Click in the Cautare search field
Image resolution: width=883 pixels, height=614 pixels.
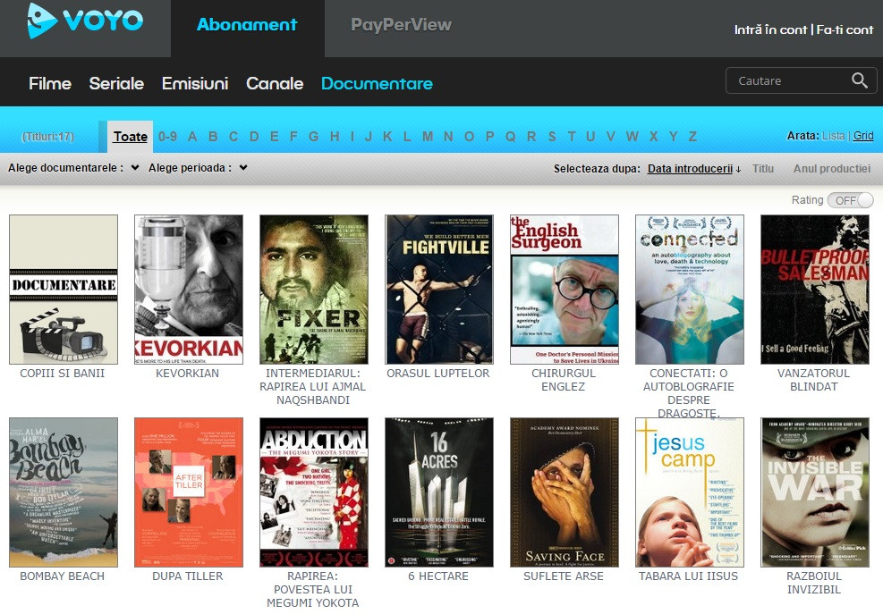tap(787, 81)
